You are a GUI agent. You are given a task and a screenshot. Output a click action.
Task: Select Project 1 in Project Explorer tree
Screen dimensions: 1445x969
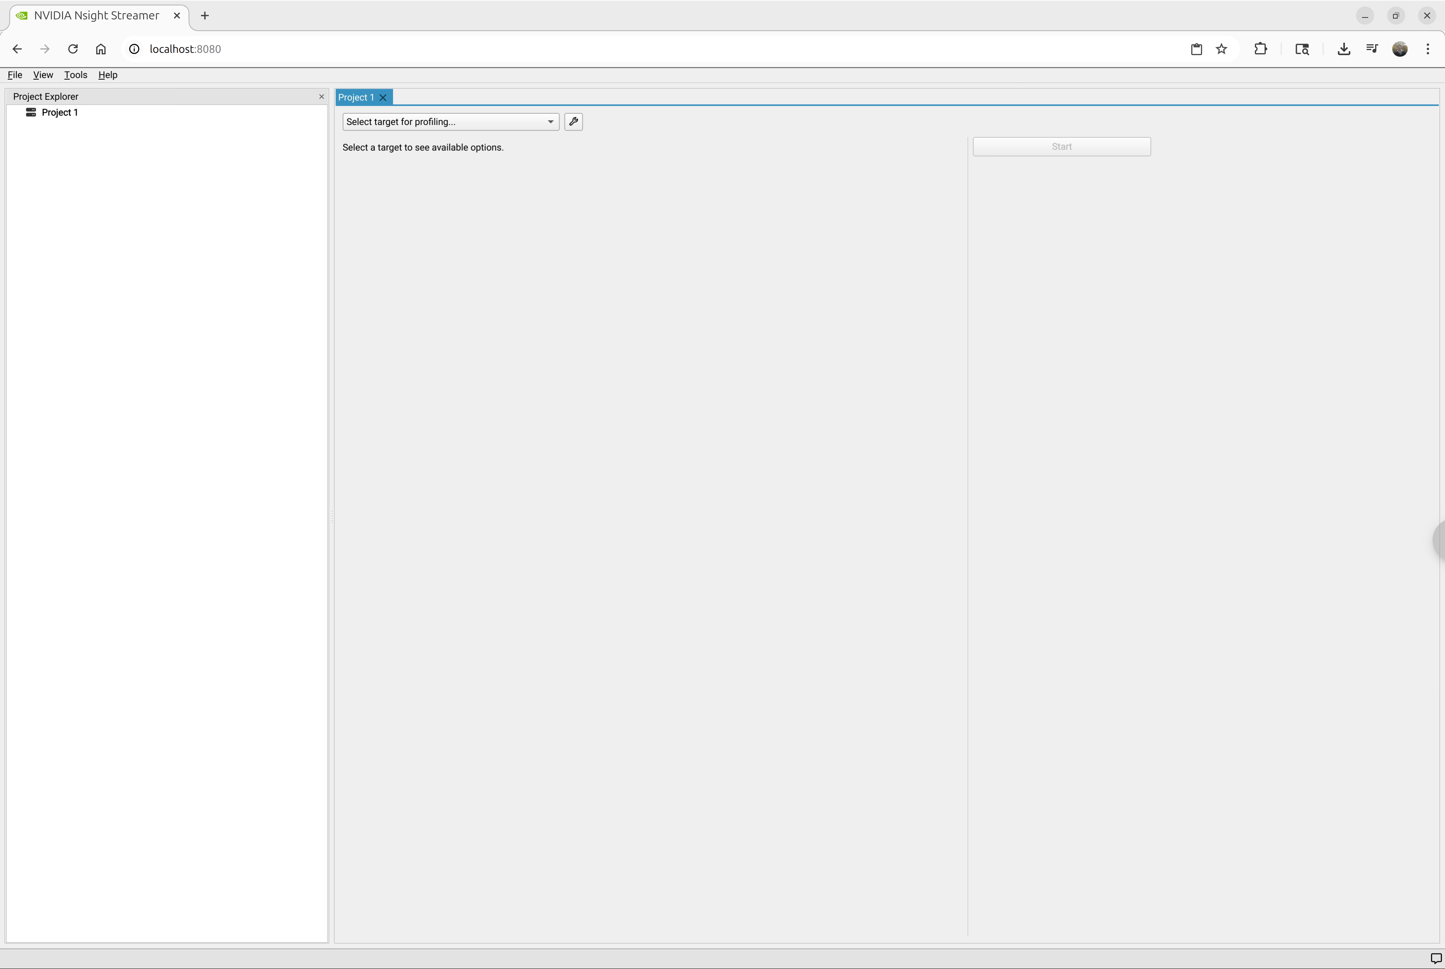point(60,113)
